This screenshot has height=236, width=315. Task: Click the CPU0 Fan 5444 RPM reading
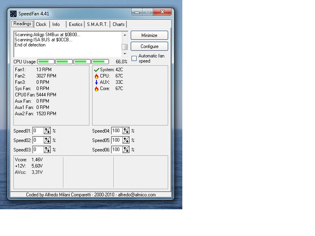tap(35, 95)
